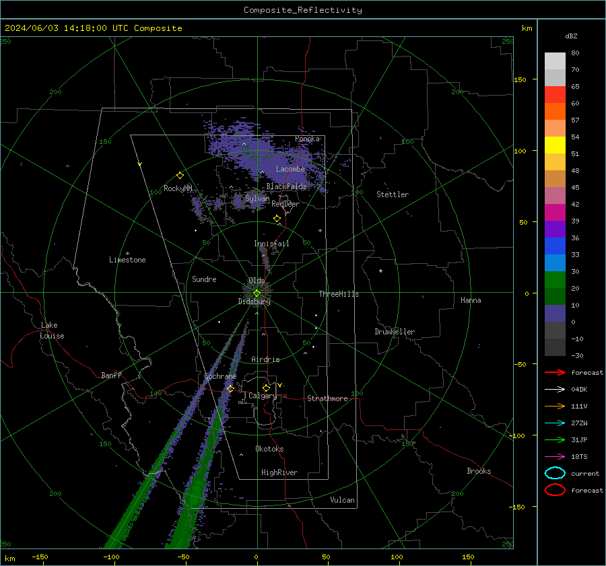This screenshot has width=606, height=566.
Task: Click the Innisfail city label
Action: [271, 244]
